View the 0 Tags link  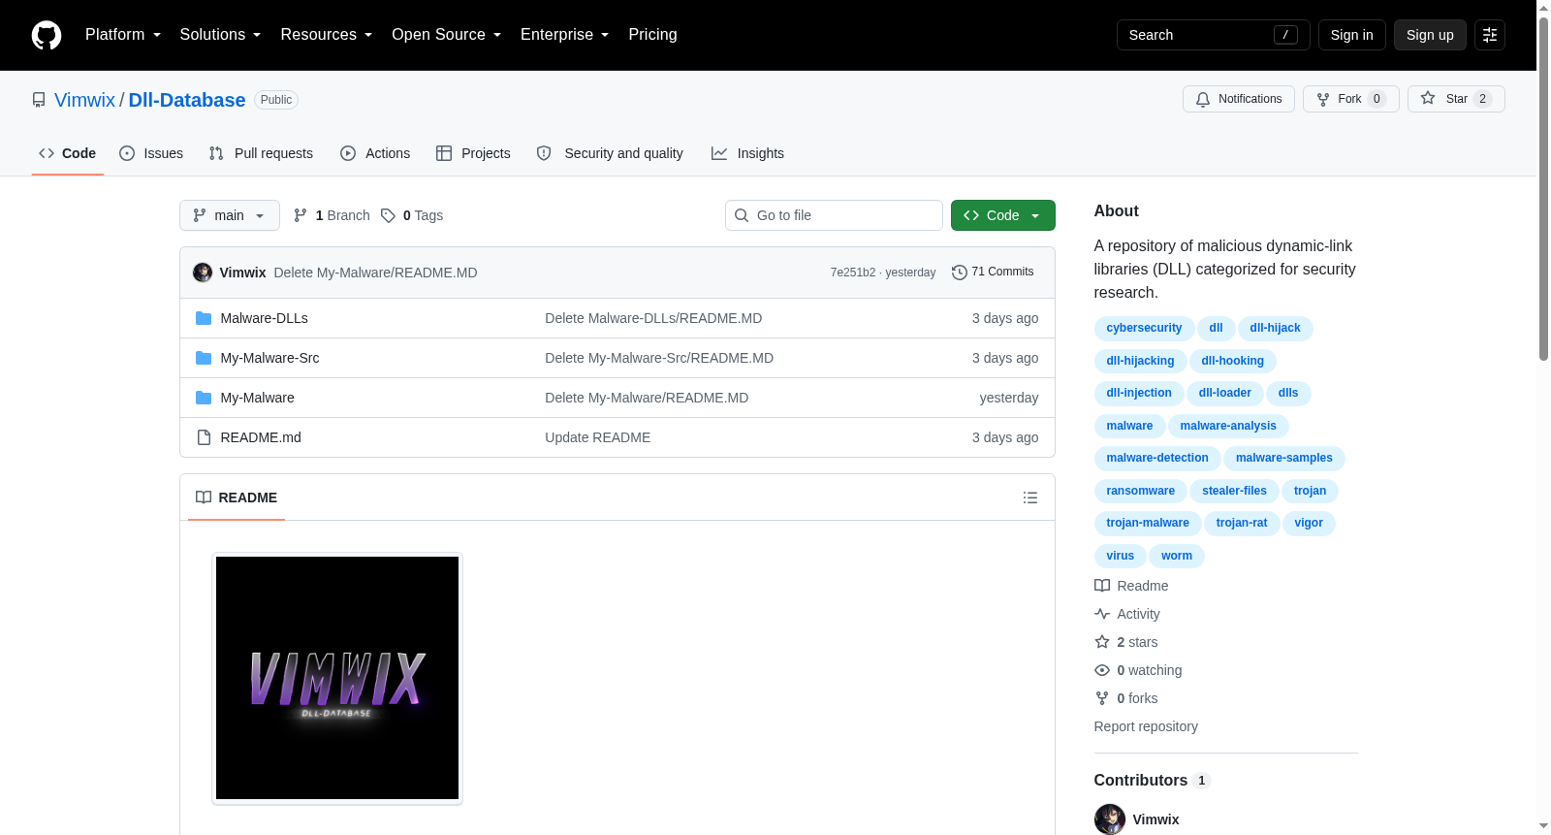click(x=412, y=215)
